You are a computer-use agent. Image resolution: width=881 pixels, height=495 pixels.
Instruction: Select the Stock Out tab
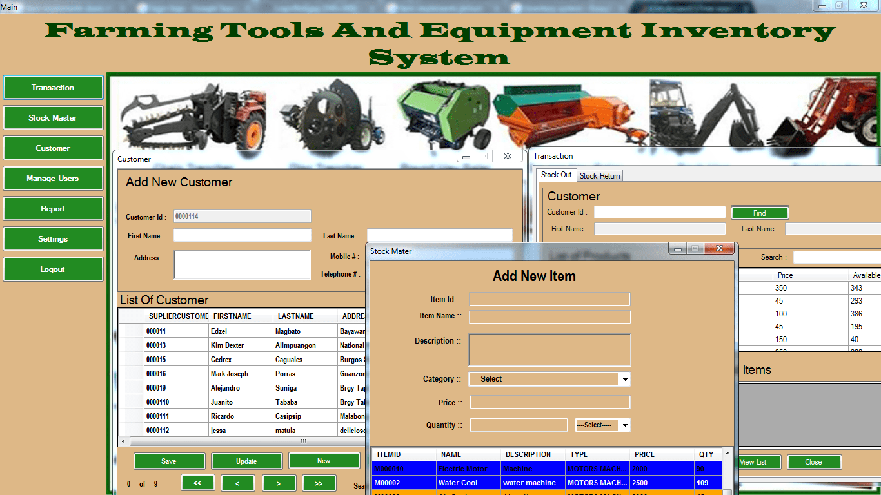pyautogui.click(x=556, y=175)
